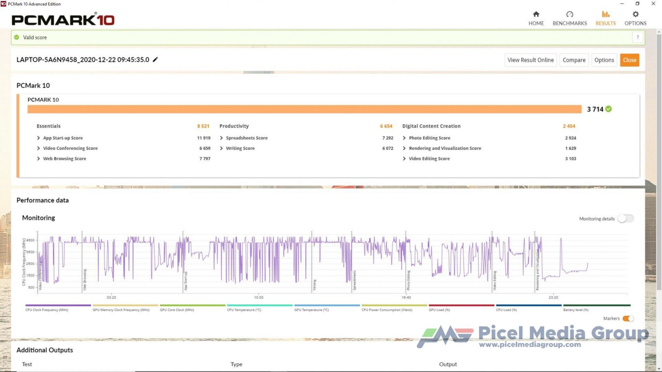Expand the App Start-up Score row
Viewport: 662px width, 372px height.
point(39,138)
